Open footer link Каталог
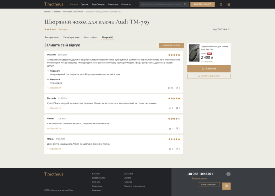 (x=96, y=174)
